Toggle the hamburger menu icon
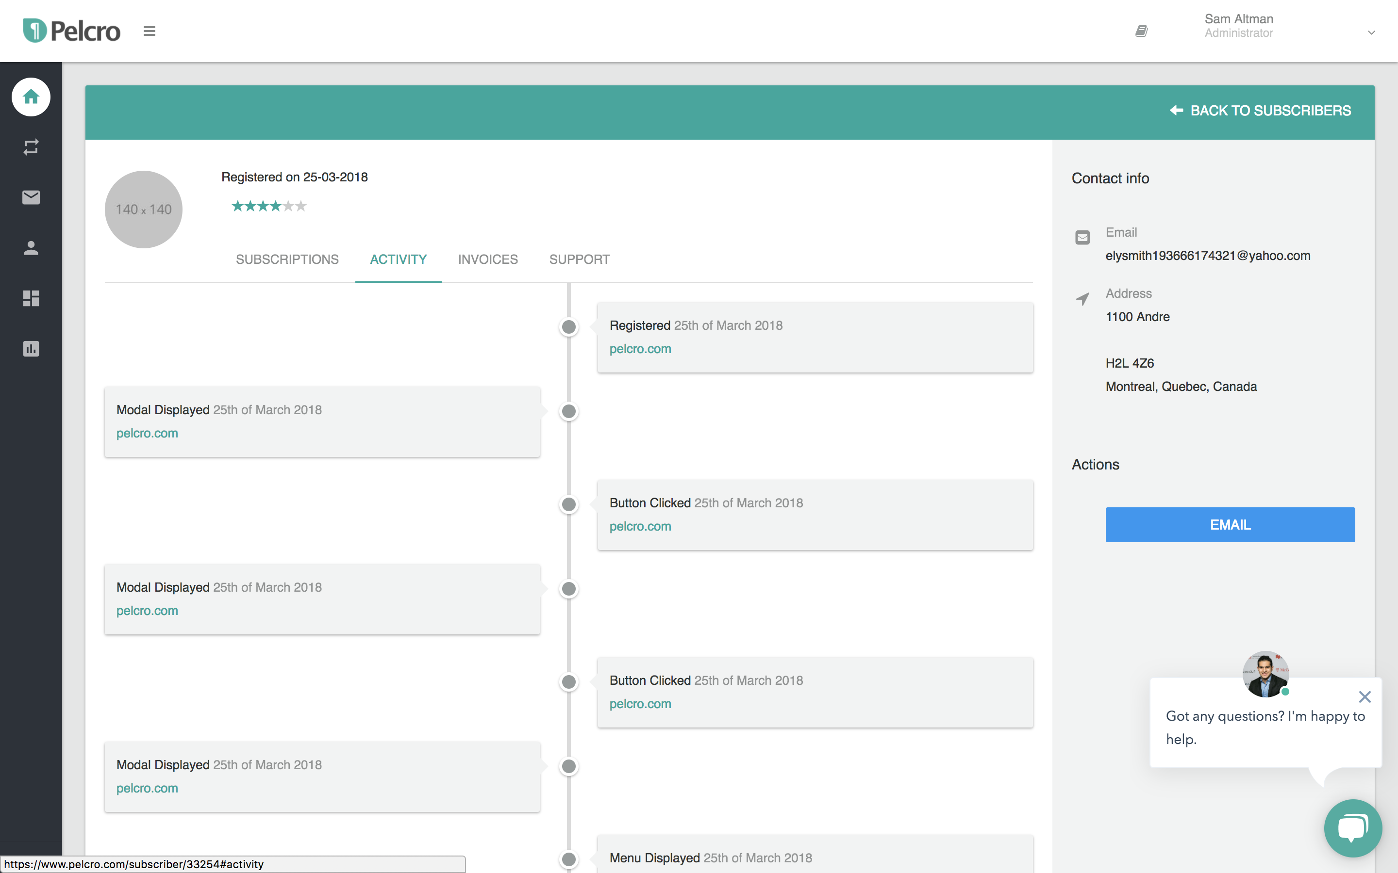 (x=149, y=31)
